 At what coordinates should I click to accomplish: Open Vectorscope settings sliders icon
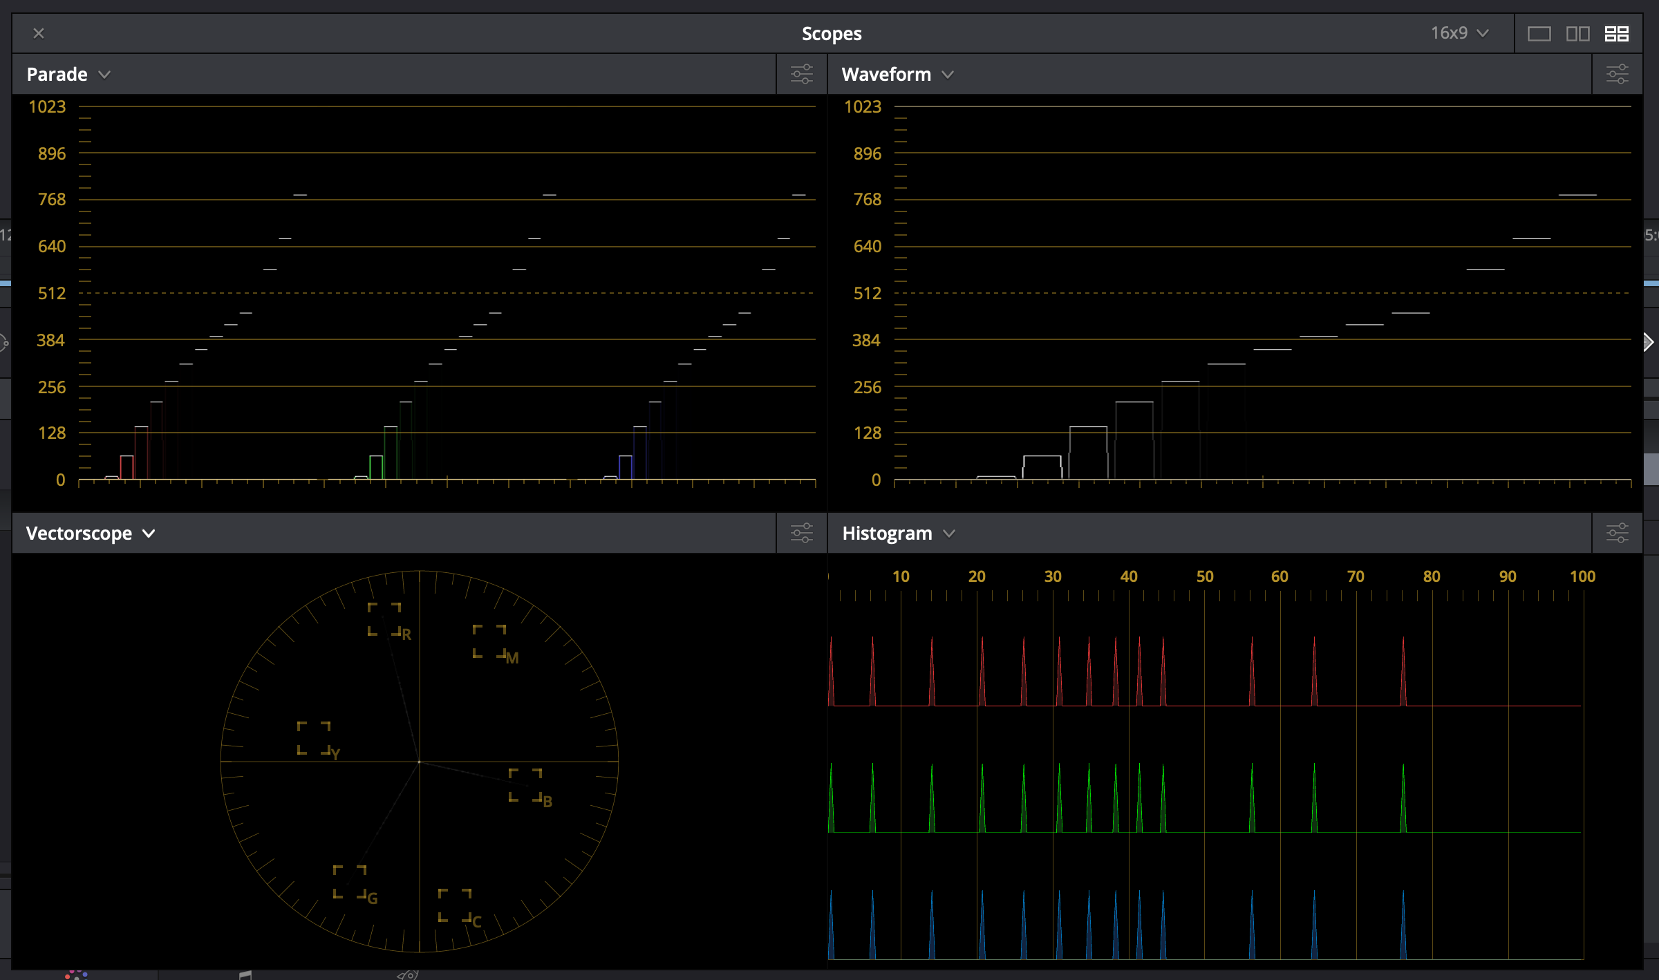[x=802, y=533]
